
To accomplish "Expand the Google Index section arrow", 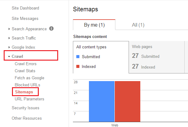I will (9, 47).
